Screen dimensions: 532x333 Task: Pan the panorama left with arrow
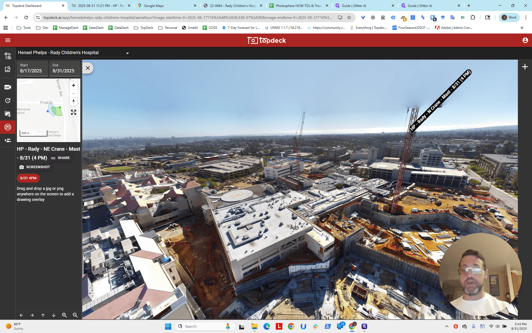click(x=21, y=315)
